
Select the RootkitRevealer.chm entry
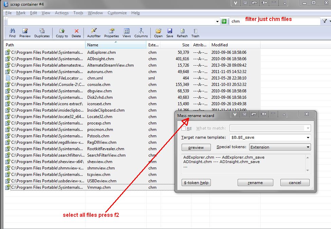coord(106,149)
